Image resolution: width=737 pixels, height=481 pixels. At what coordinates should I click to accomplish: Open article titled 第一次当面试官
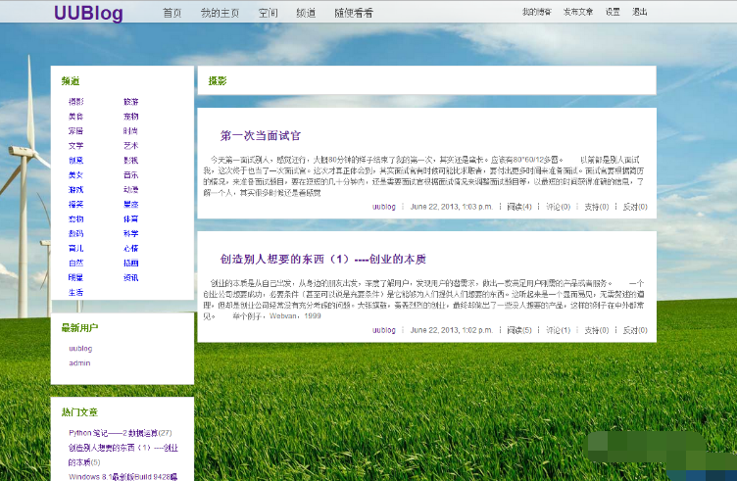(x=260, y=135)
